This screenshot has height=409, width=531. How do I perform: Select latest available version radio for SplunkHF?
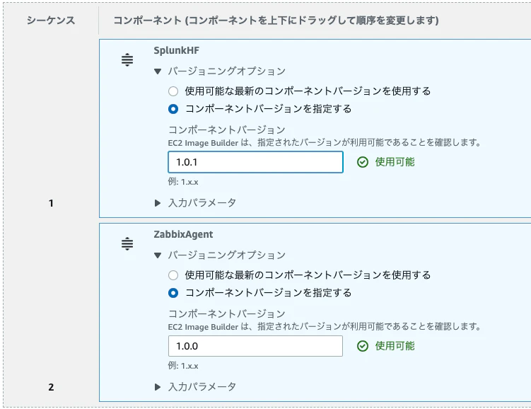pos(173,91)
